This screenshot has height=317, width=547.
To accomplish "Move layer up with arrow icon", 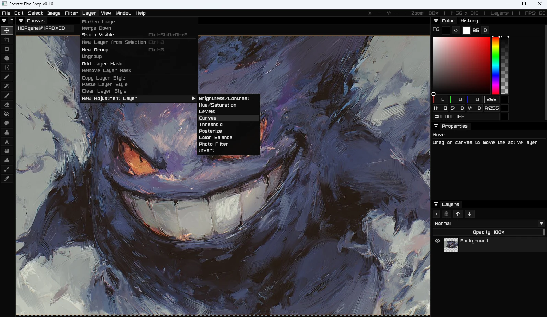I will [x=458, y=214].
